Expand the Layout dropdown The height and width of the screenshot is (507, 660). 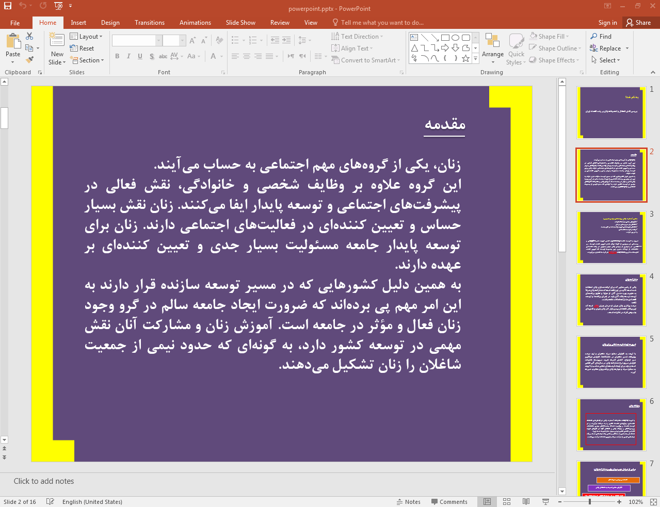tap(86, 37)
